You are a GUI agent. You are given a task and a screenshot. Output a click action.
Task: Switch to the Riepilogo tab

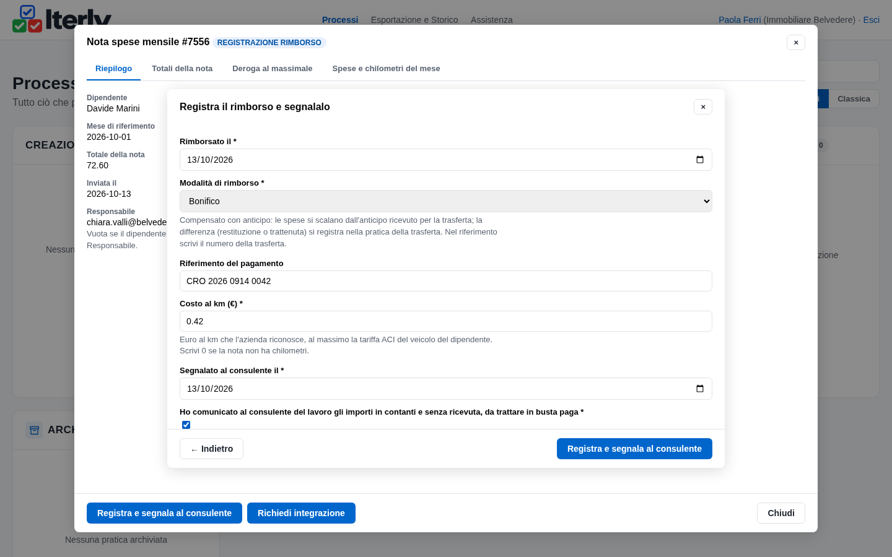point(113,69)
